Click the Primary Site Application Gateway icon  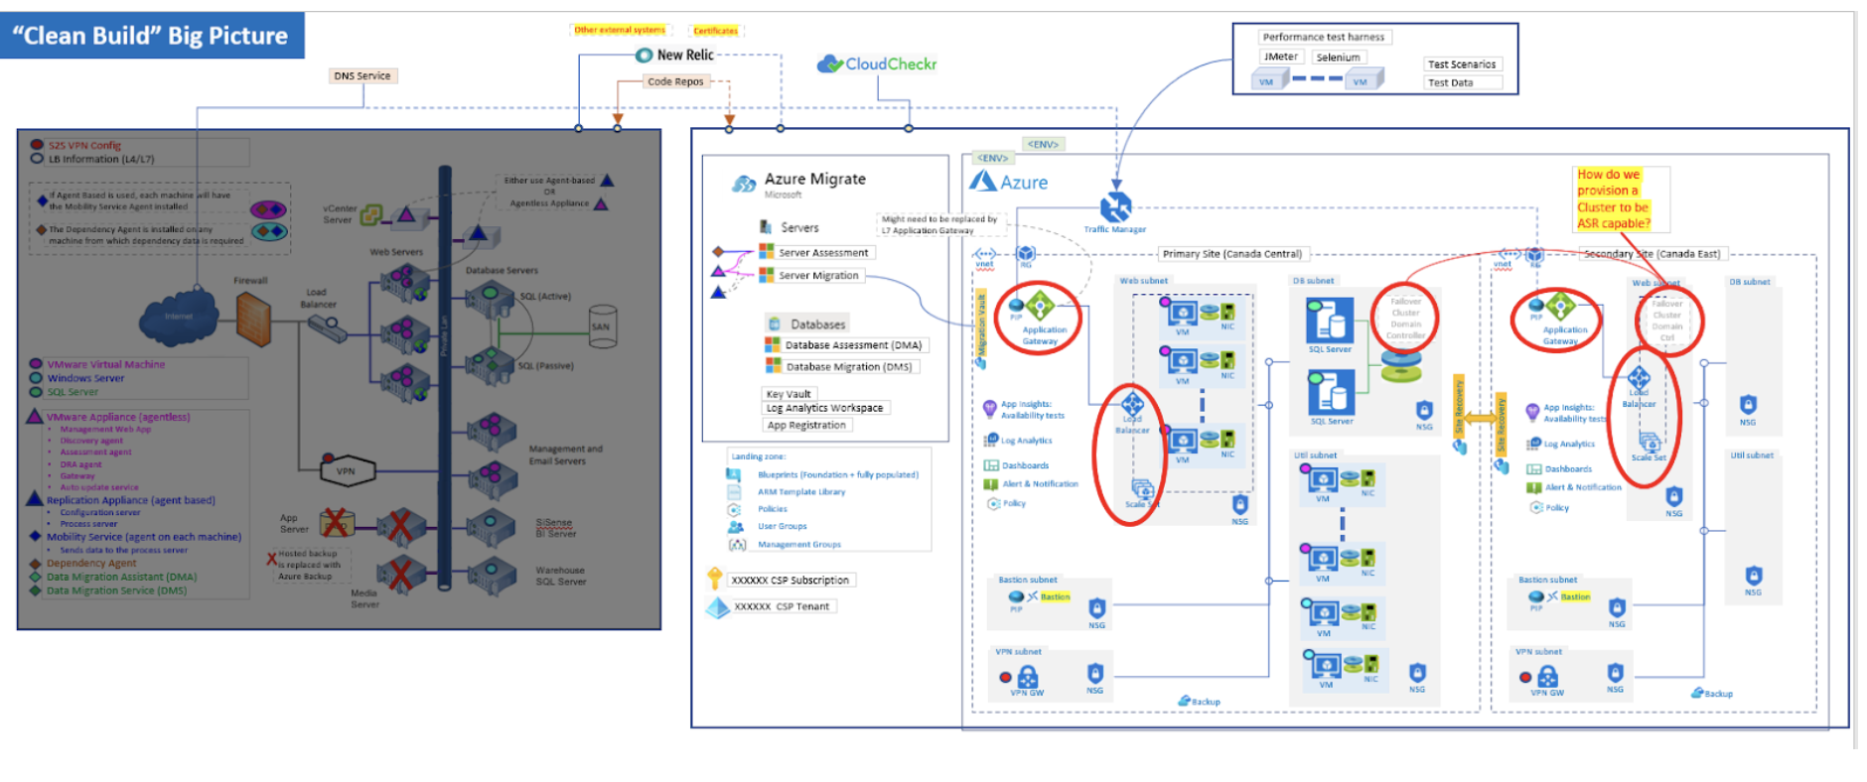coord(1040,306)
